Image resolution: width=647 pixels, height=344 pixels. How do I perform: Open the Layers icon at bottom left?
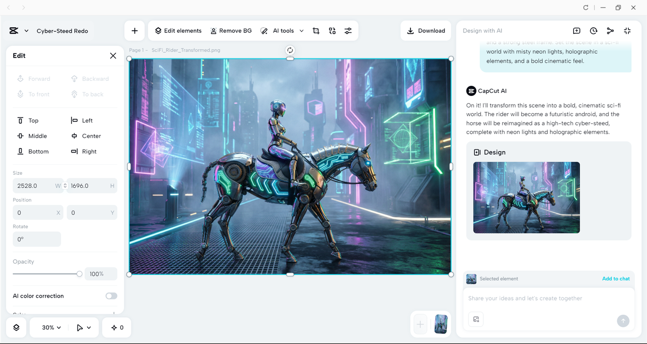click(x=16, y=327)
